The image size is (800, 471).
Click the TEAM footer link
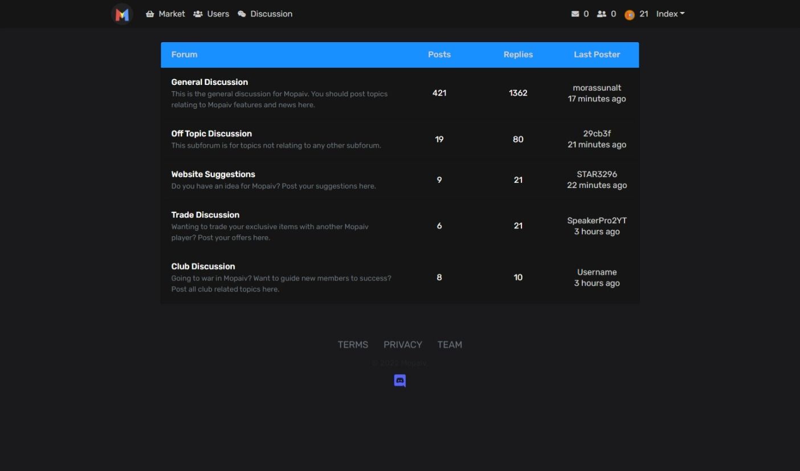click(x=450, y=345)
